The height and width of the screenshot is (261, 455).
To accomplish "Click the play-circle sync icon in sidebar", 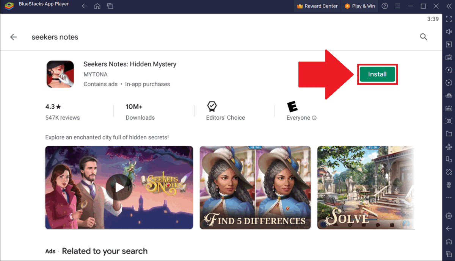I will (449, 70).
